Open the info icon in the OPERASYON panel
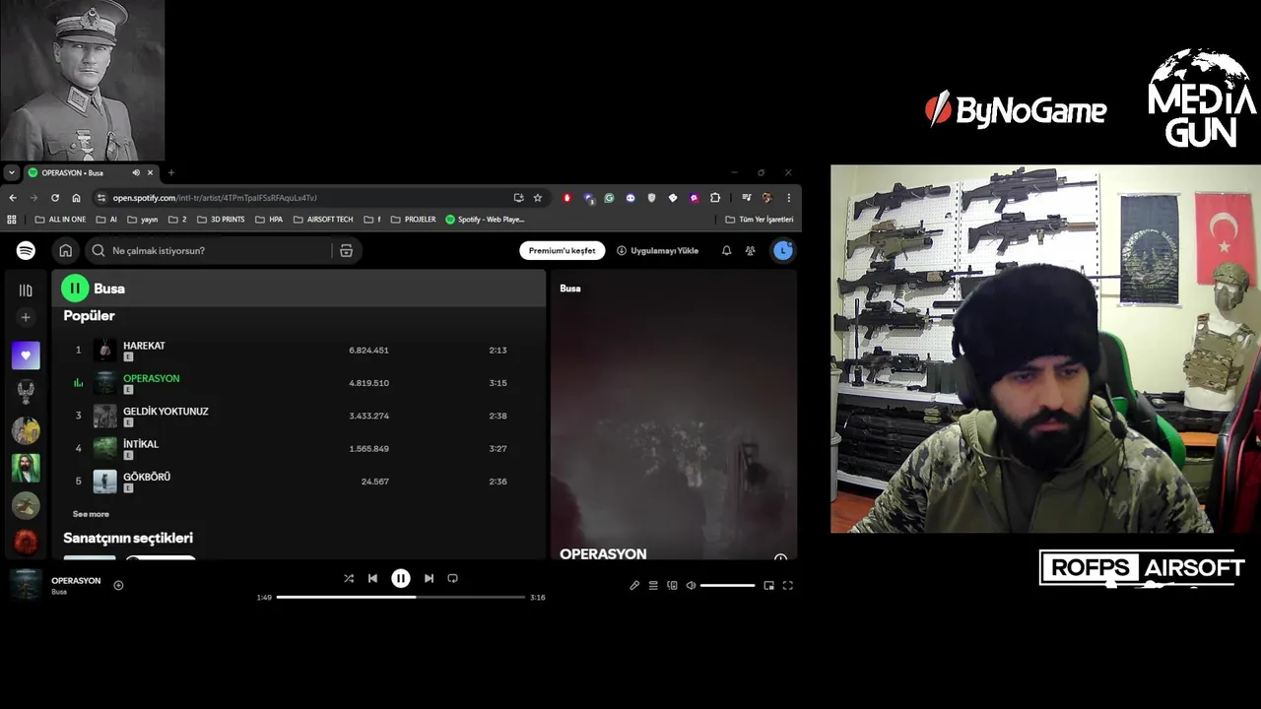This screenshot has width=1261, height=709. [780, 558]
